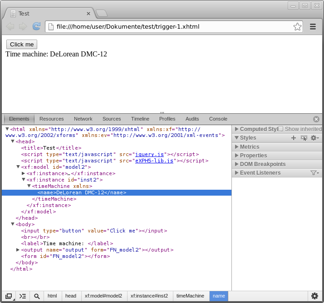The height and width of the screenshot is (303, 324).
Task: Select an element with magnifier icon
Action: [x=37, y=296]
